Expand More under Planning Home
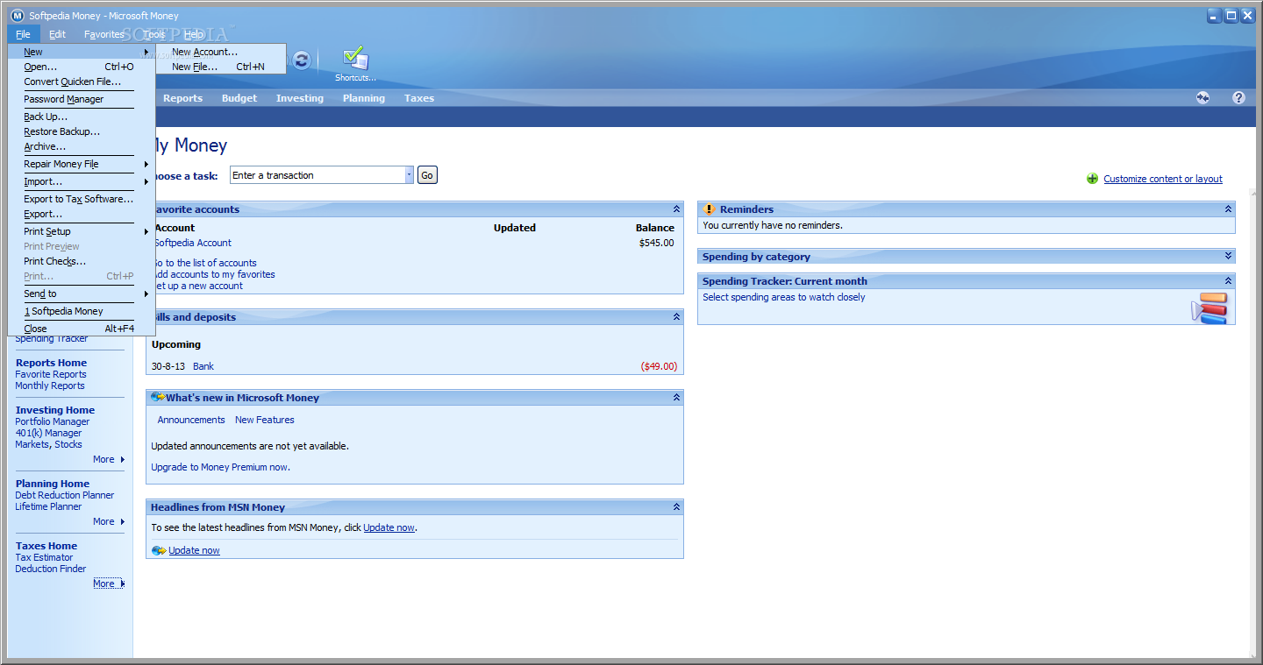 point(109,521)
